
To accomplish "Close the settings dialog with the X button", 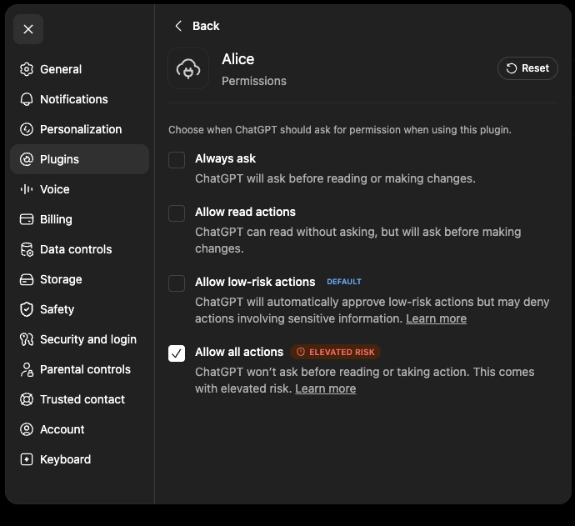I will point(28,29).
